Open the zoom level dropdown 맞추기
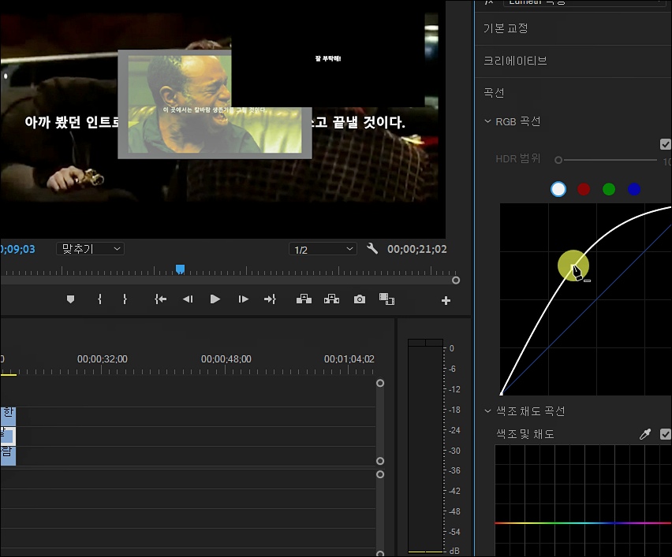 tap(91, 249)
